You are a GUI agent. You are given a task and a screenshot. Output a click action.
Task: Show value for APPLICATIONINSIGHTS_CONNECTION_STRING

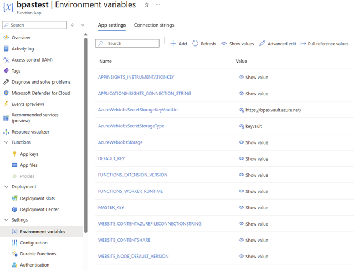(253, 94)
